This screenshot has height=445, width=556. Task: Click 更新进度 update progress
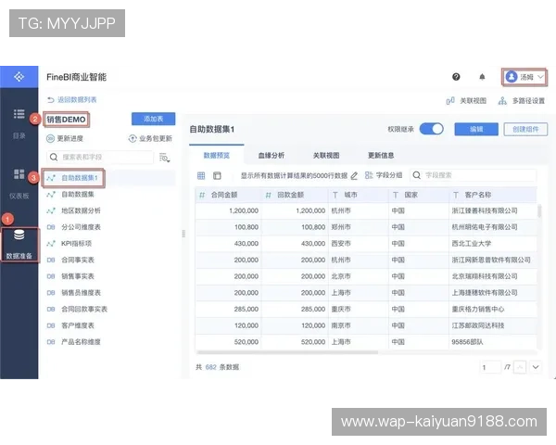click(65, 138)
